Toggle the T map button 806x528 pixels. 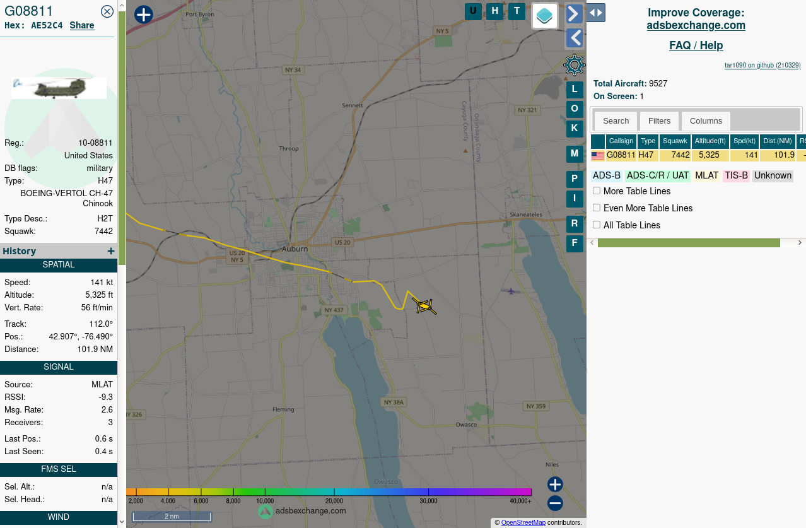click(517, 11)
